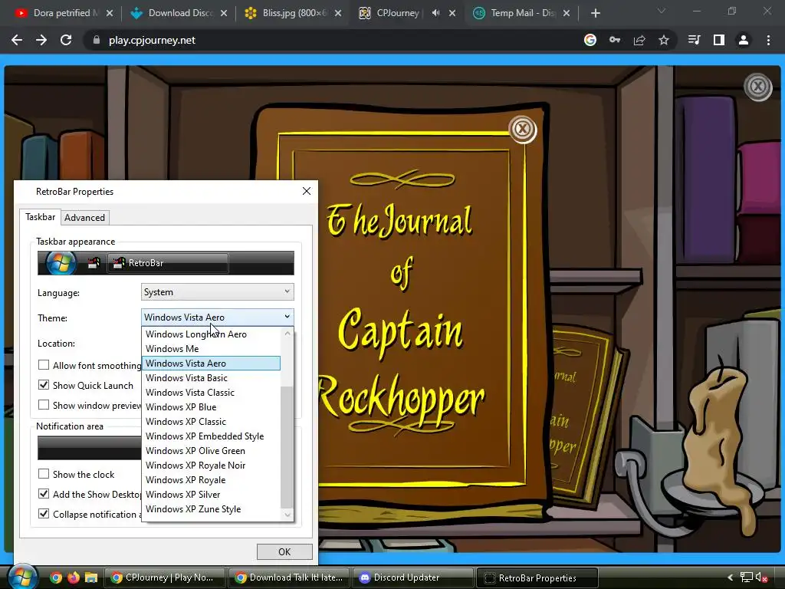Enable Show the clock checkbox
The image size is (785, 589).
point(44,474)
